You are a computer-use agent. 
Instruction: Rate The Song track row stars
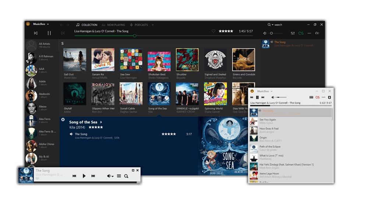(169, 134)
